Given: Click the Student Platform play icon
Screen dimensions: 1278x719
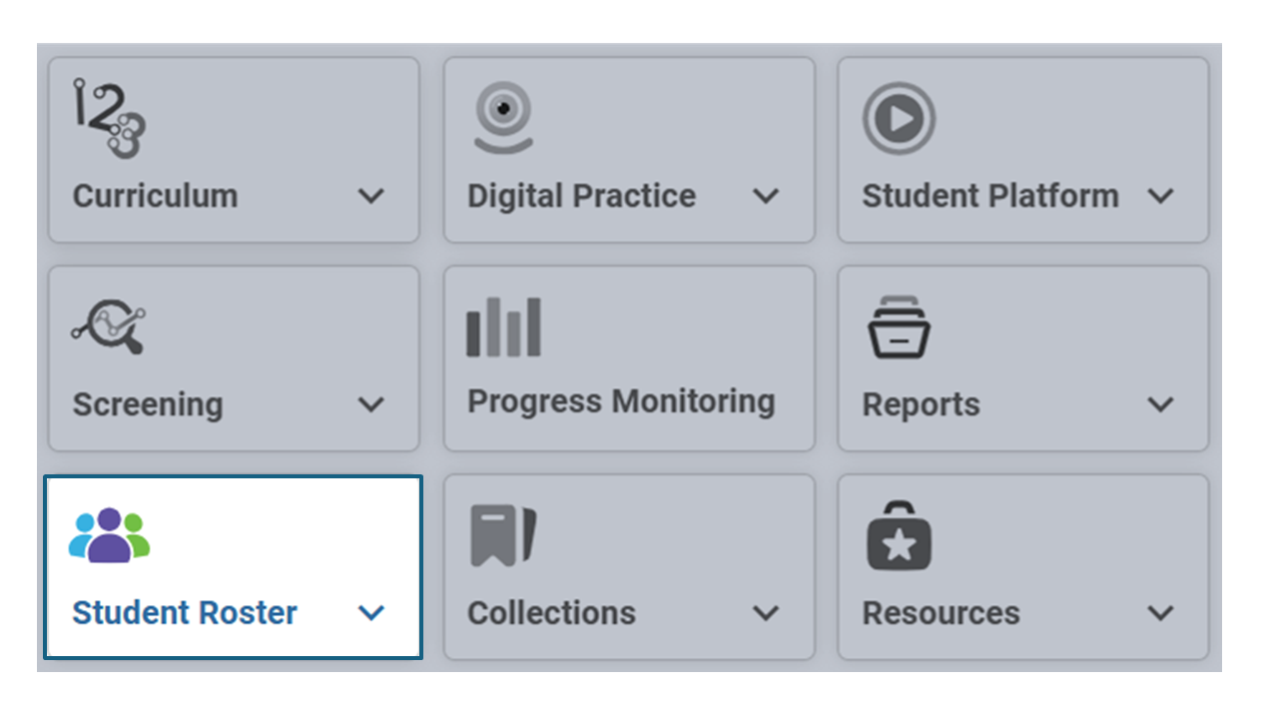Looking at the screenshot, I should tap(899, 119).
